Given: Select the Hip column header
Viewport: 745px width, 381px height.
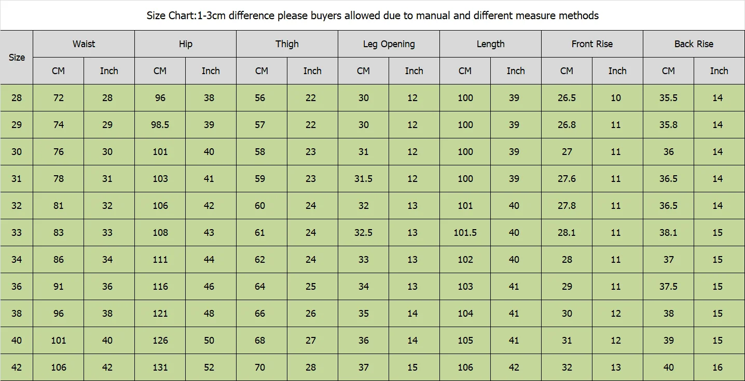Looking at the screenshot, I should tap(185, 44).
